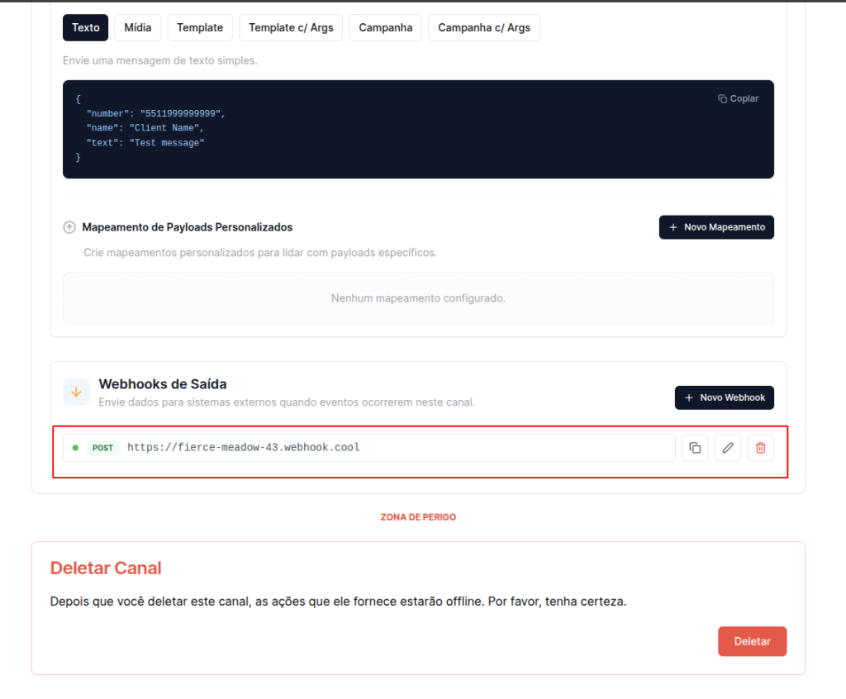846x699 pixels.
Task: Click the POST method badge
Action: 103,448
